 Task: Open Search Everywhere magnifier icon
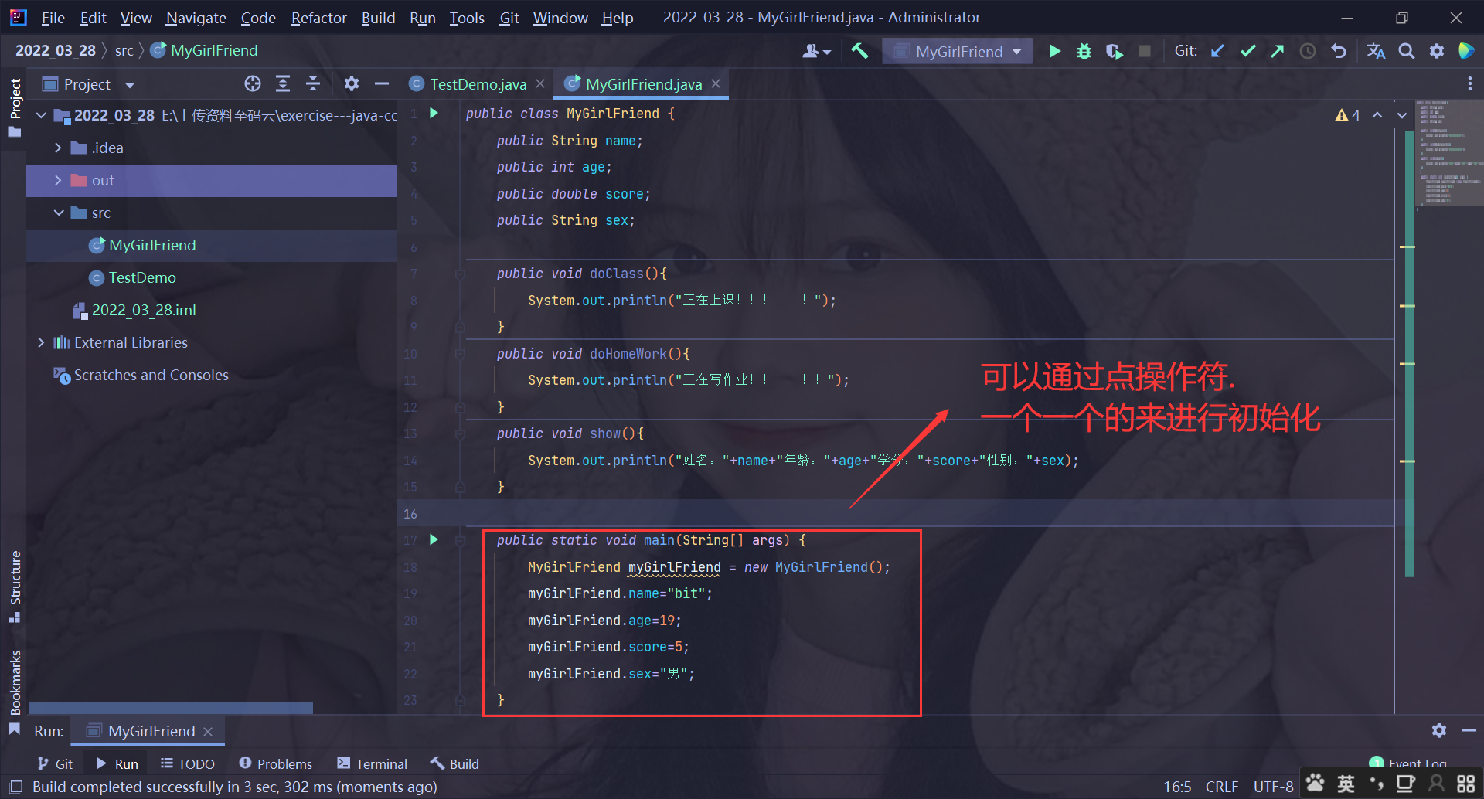(1407, 51)
